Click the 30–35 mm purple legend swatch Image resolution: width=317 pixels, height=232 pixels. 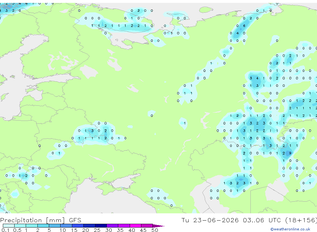113,226
